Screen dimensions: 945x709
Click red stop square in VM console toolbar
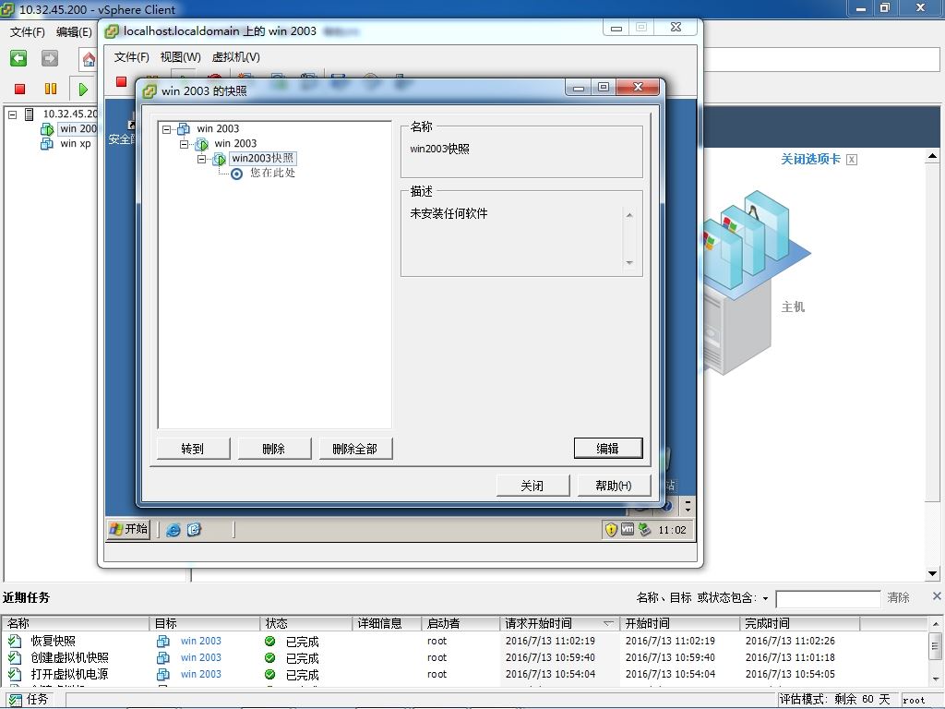click(121, 81)
